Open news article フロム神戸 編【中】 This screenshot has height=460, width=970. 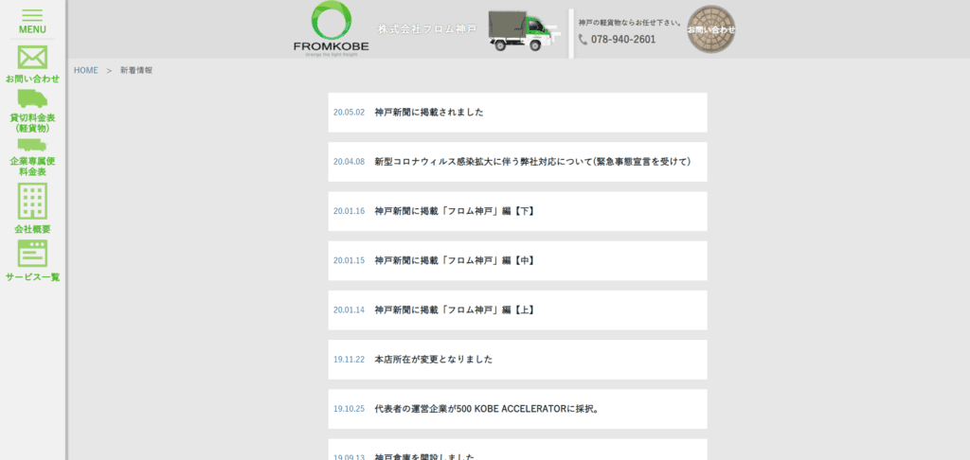tap(454, 260)
